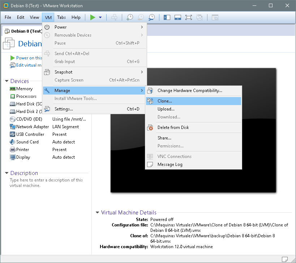The height and width of the screenshot is (263, 296).
Task: Open the Snapshot Manager toolbar icon
Action: [151, 17]
